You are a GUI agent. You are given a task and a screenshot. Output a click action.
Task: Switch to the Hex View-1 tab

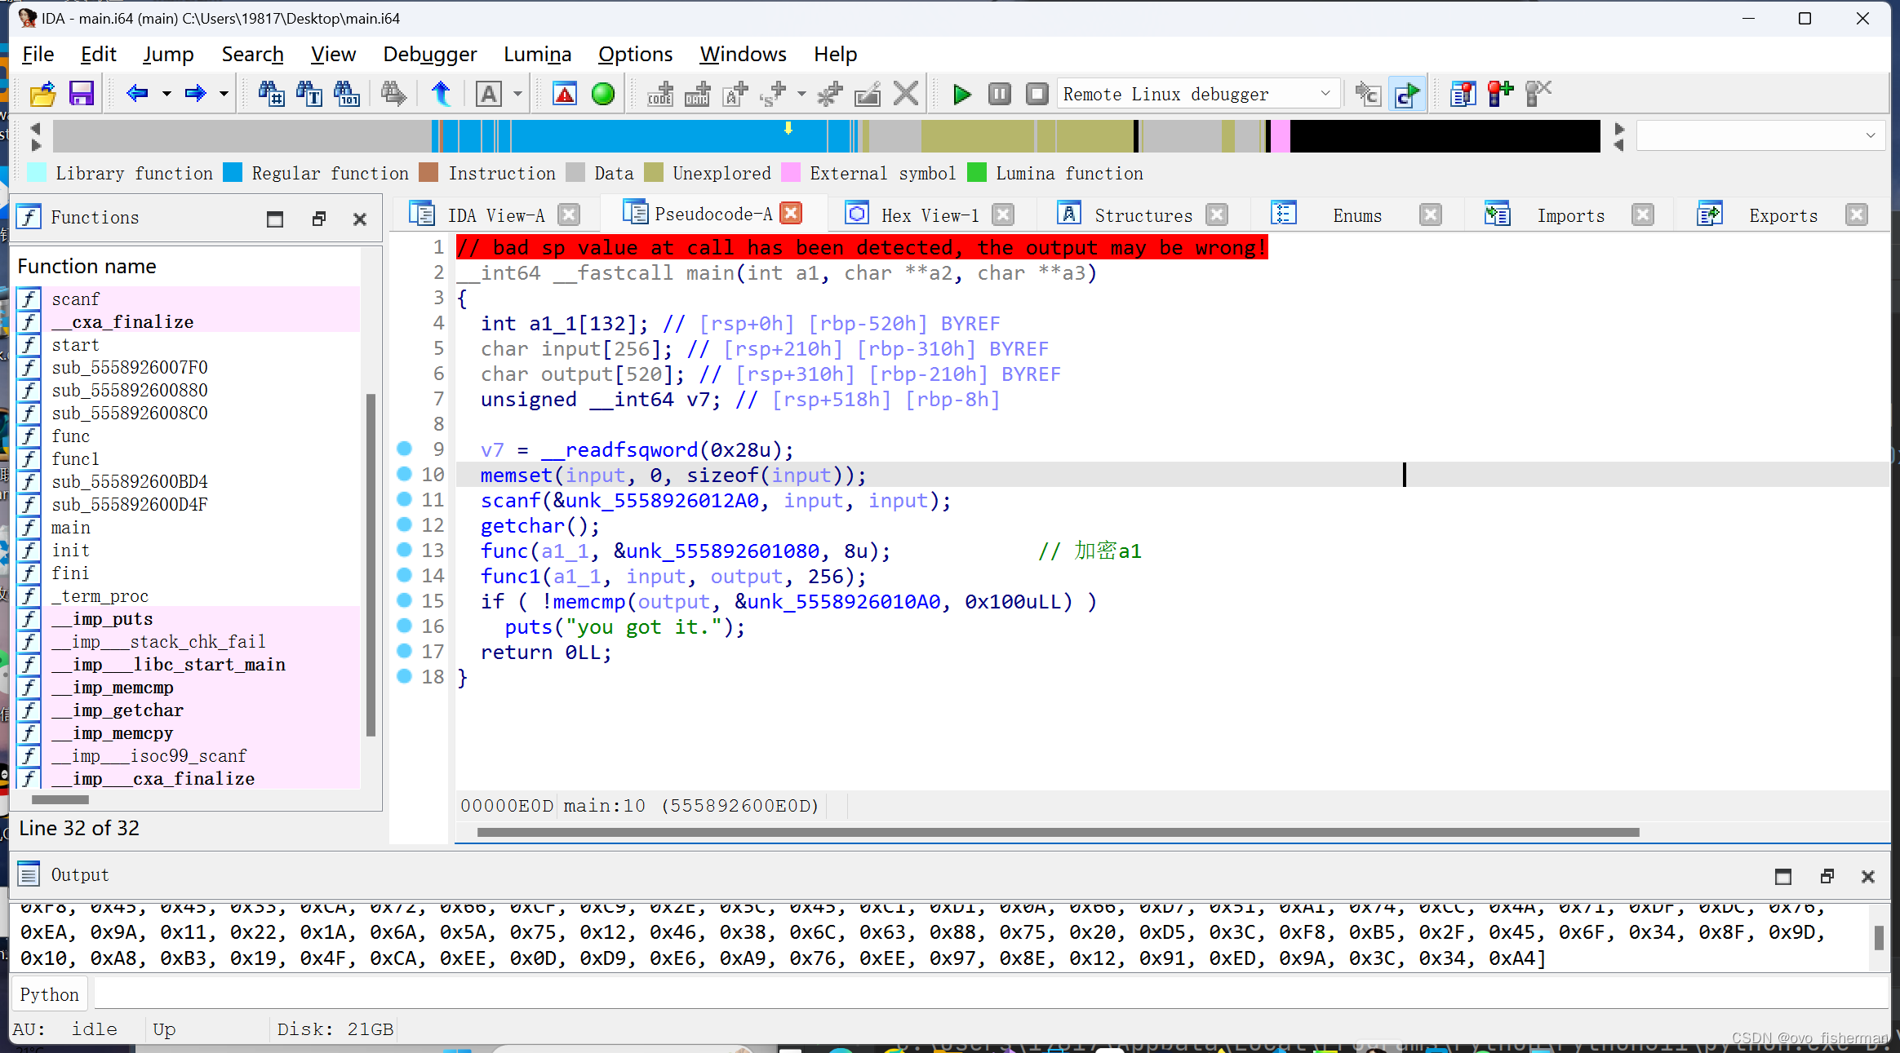929,215
